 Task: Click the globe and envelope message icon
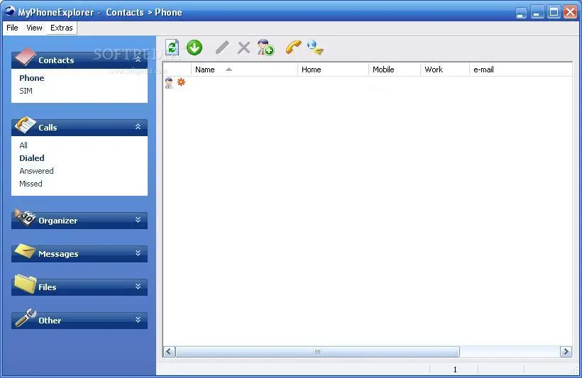(316, 48)
